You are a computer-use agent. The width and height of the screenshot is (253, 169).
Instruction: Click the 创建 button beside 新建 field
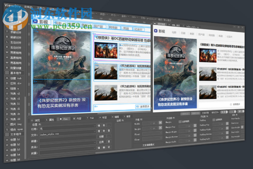point(102,136)
